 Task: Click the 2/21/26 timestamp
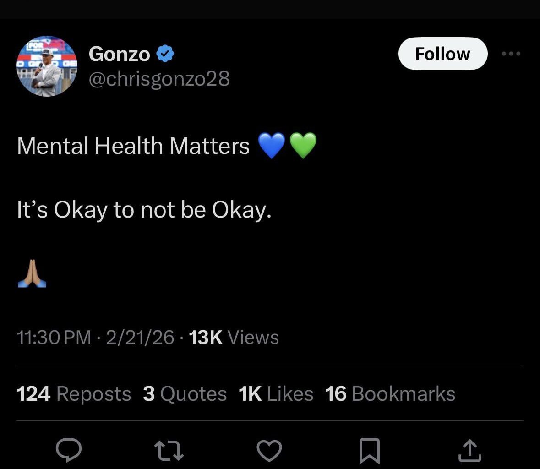[x=140, y=338]
